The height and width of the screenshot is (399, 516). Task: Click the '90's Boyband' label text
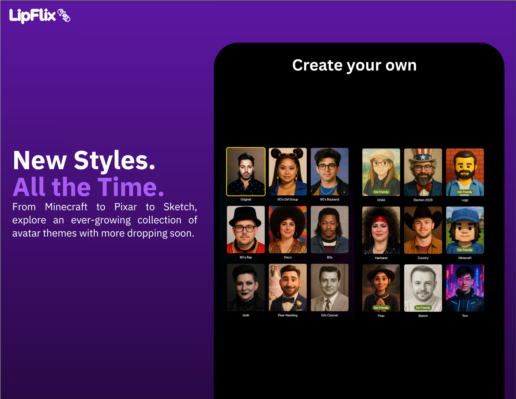coord(329,199)
